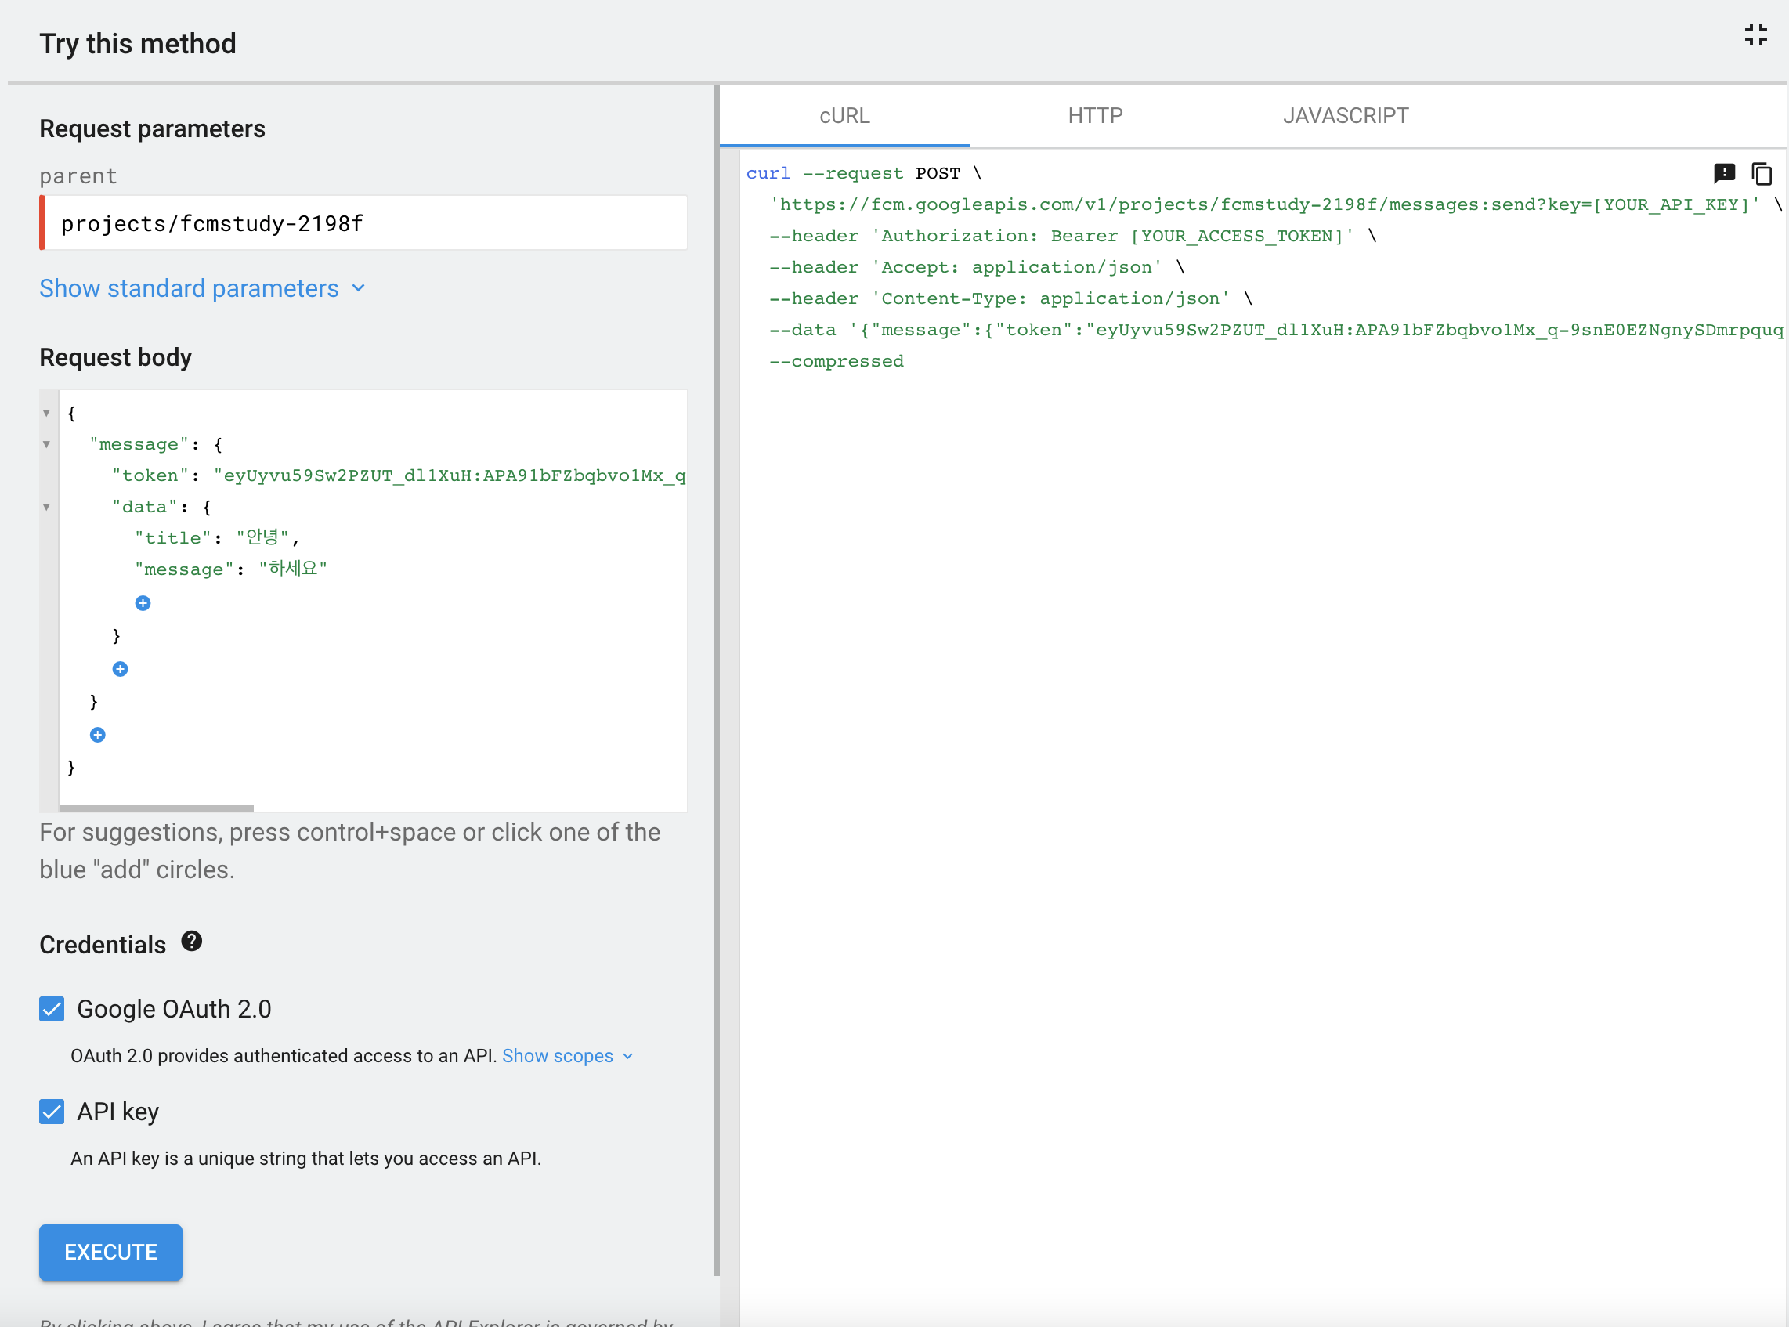
Task: Collapse the root JSON object fold arrow
Action: [x=46, y=413]
